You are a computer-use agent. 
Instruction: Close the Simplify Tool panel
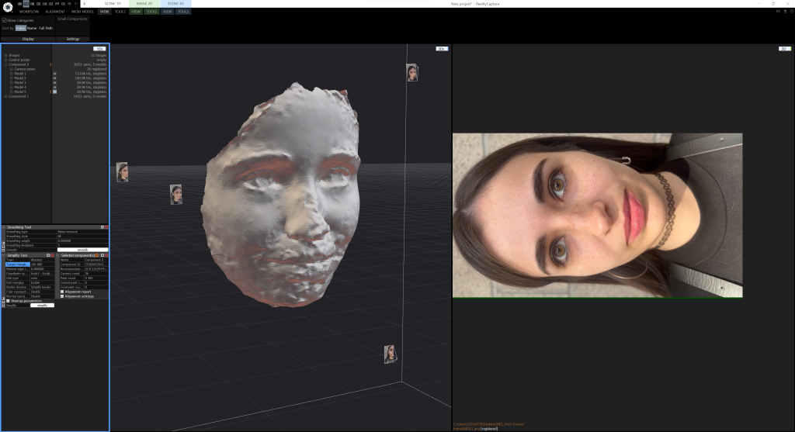click(x=52, y=255)
